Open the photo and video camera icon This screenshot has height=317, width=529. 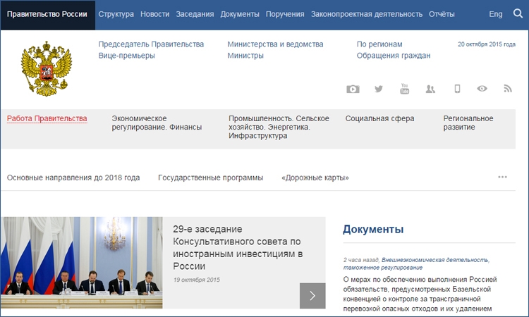pos(353,89)
